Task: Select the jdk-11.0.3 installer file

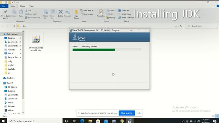Action: click(x=36, y=41)
